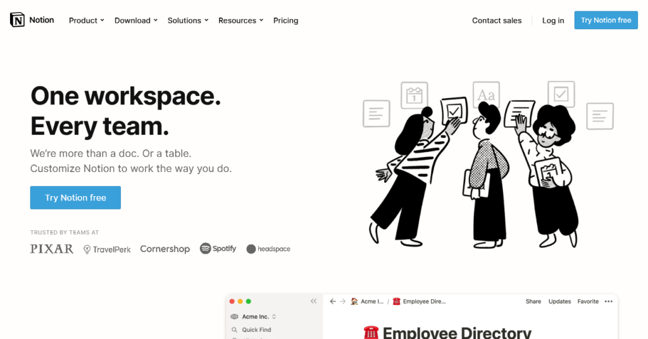Viewport: 648px width, 339px height.
Task: Click the hero illustration of three people
Action: (x=488, y=164)
